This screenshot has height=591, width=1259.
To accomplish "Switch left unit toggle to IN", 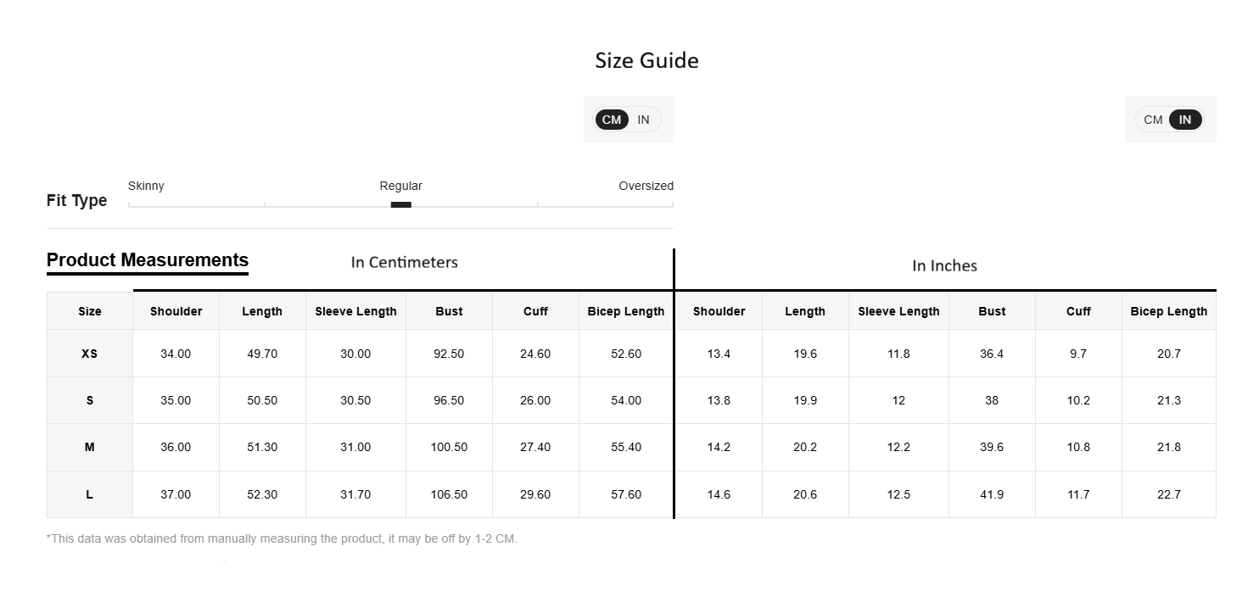I will coord(643,120).
